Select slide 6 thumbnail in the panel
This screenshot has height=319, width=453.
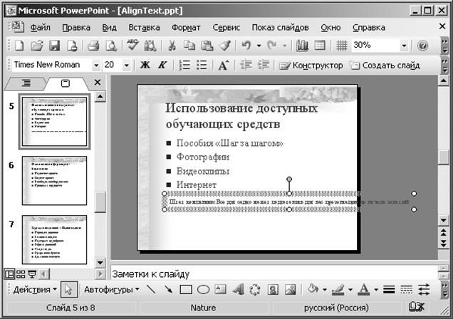tap(54, 174)
